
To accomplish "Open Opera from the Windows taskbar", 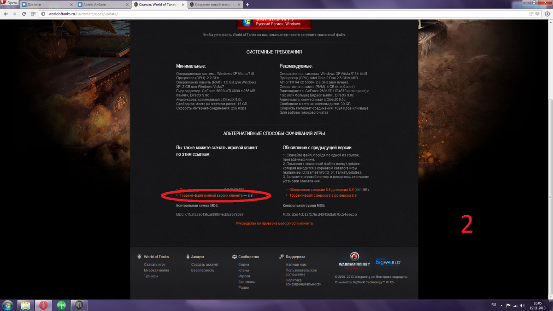I will [x=43, y=305].
